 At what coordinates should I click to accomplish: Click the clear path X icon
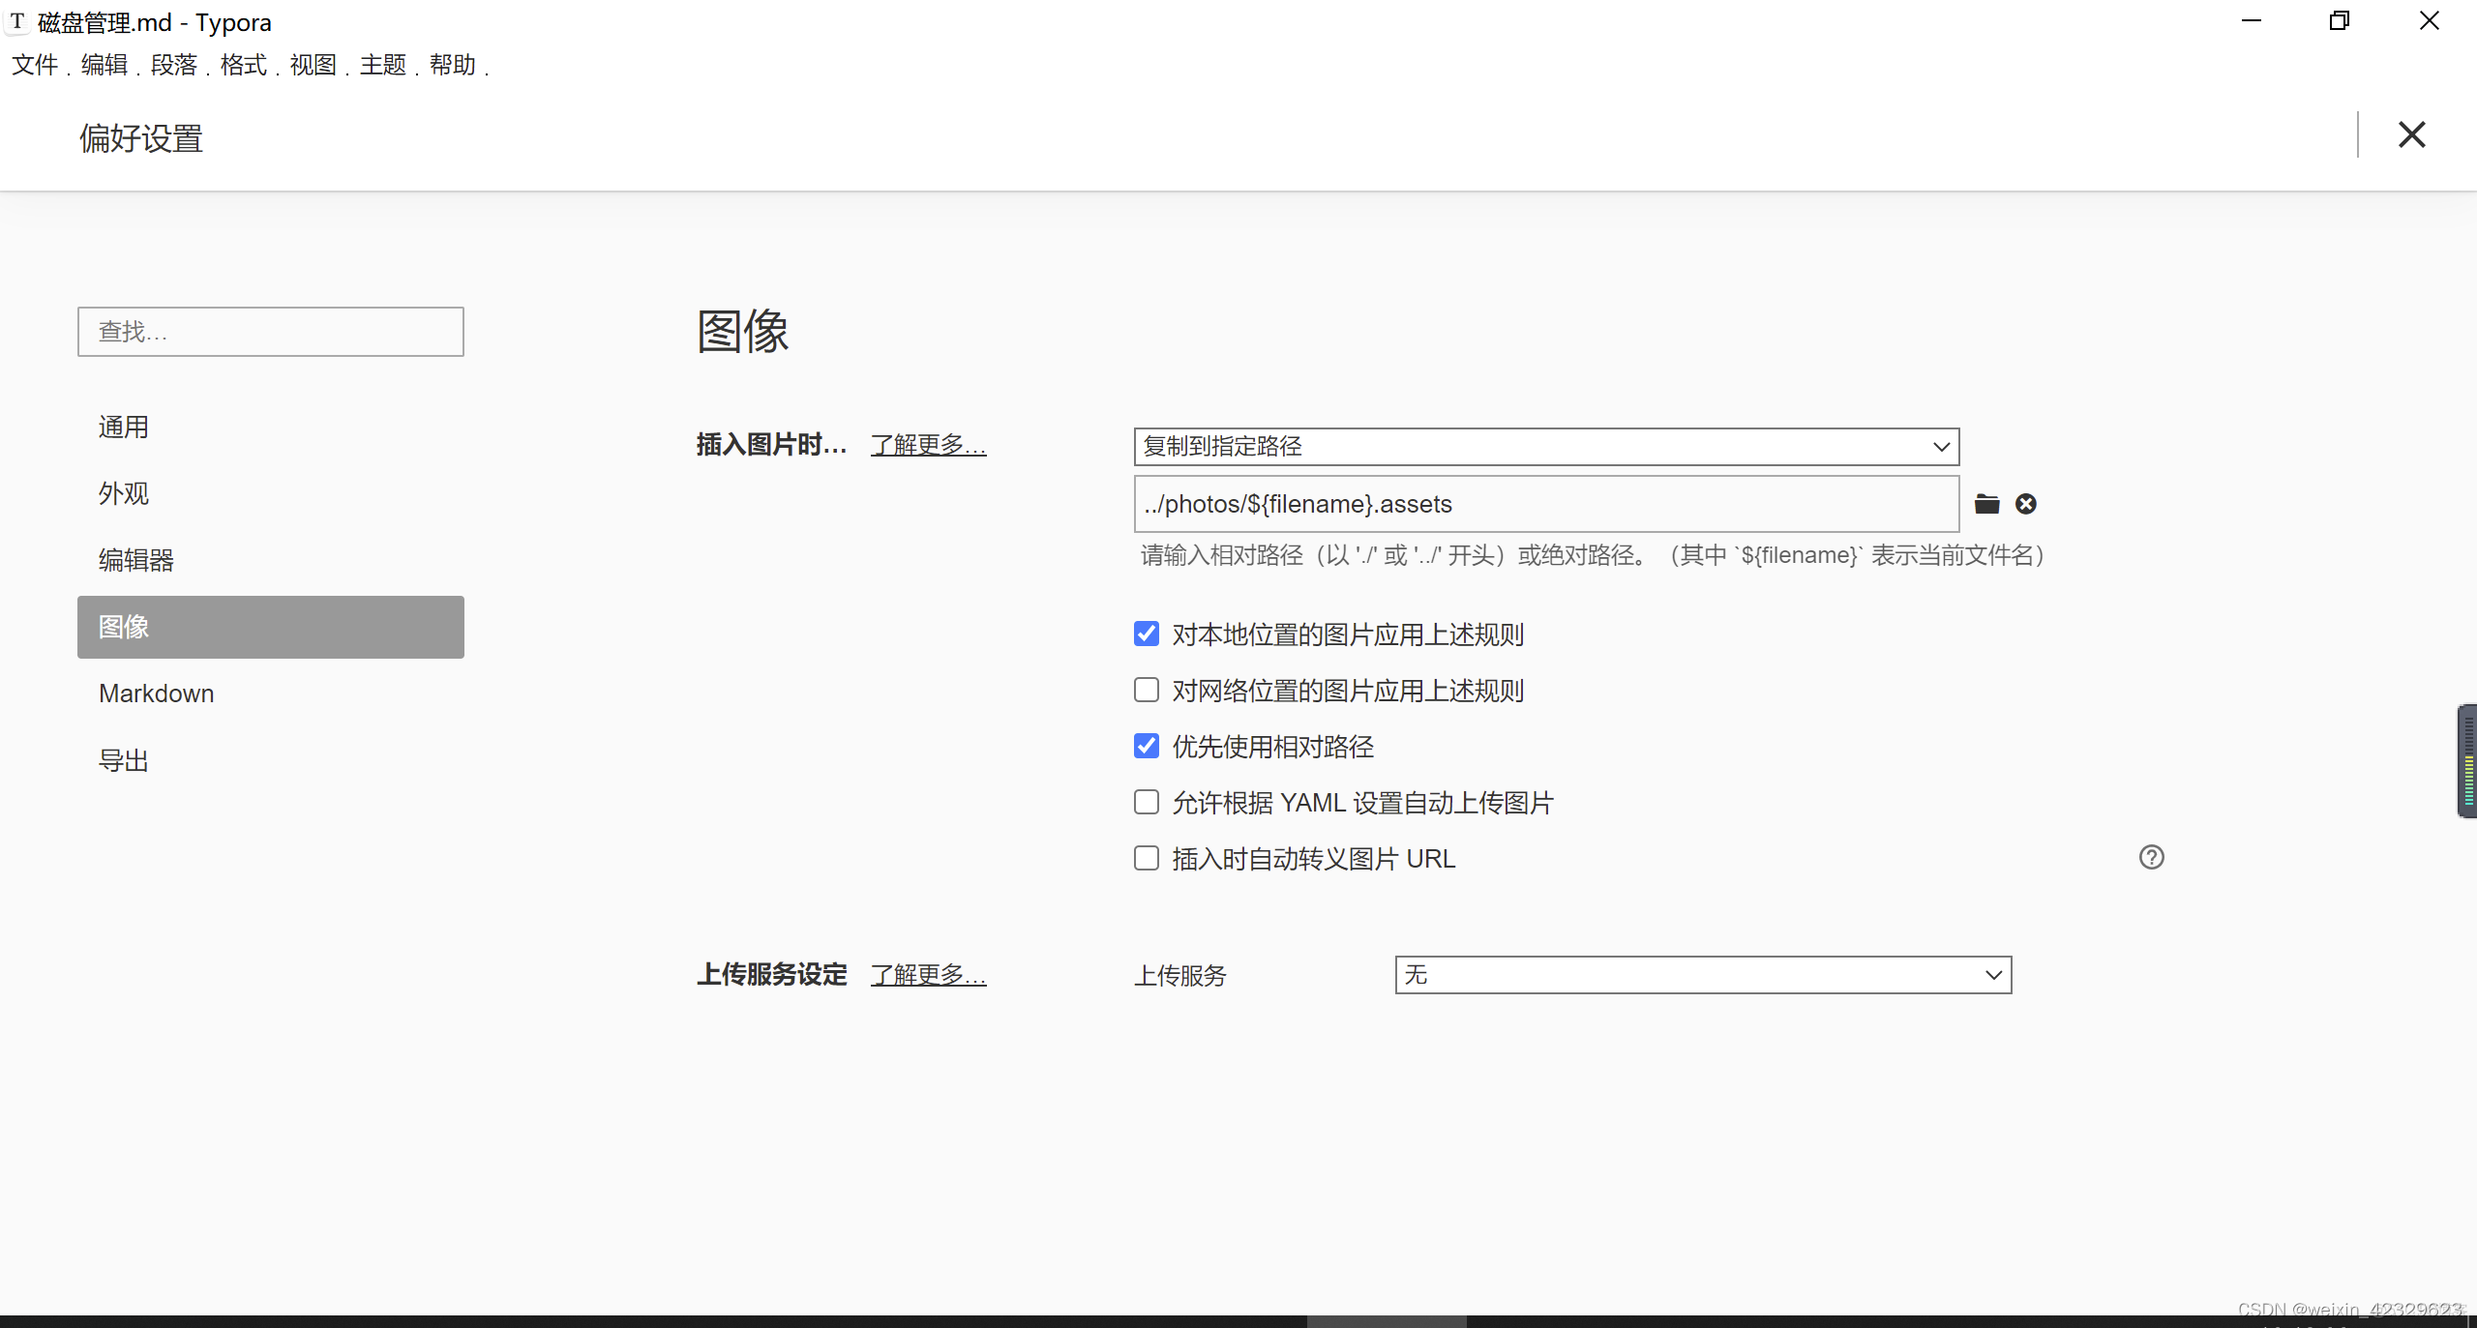[2025, 504]
